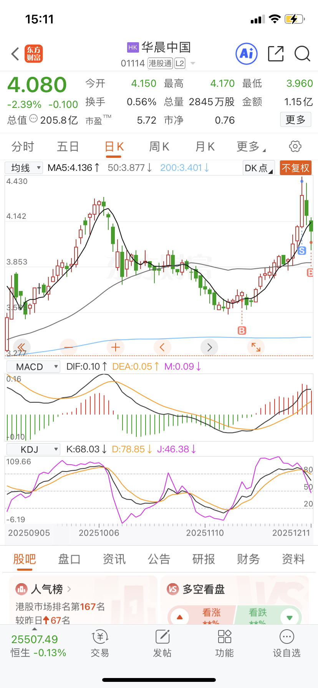This screenshot has height=688, width=318.
Task: Expand the index bar up arrow
Action: click(35, 629)
